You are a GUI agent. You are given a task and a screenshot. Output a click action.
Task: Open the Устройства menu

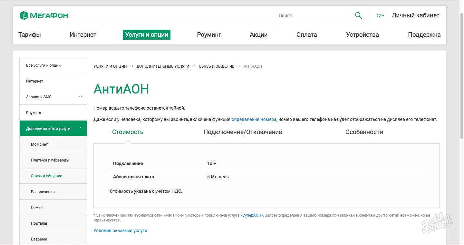click(362, 34)
